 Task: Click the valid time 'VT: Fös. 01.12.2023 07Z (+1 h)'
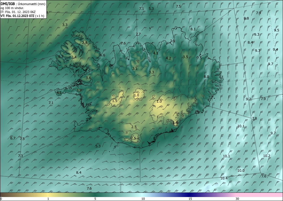pos(22,16)
